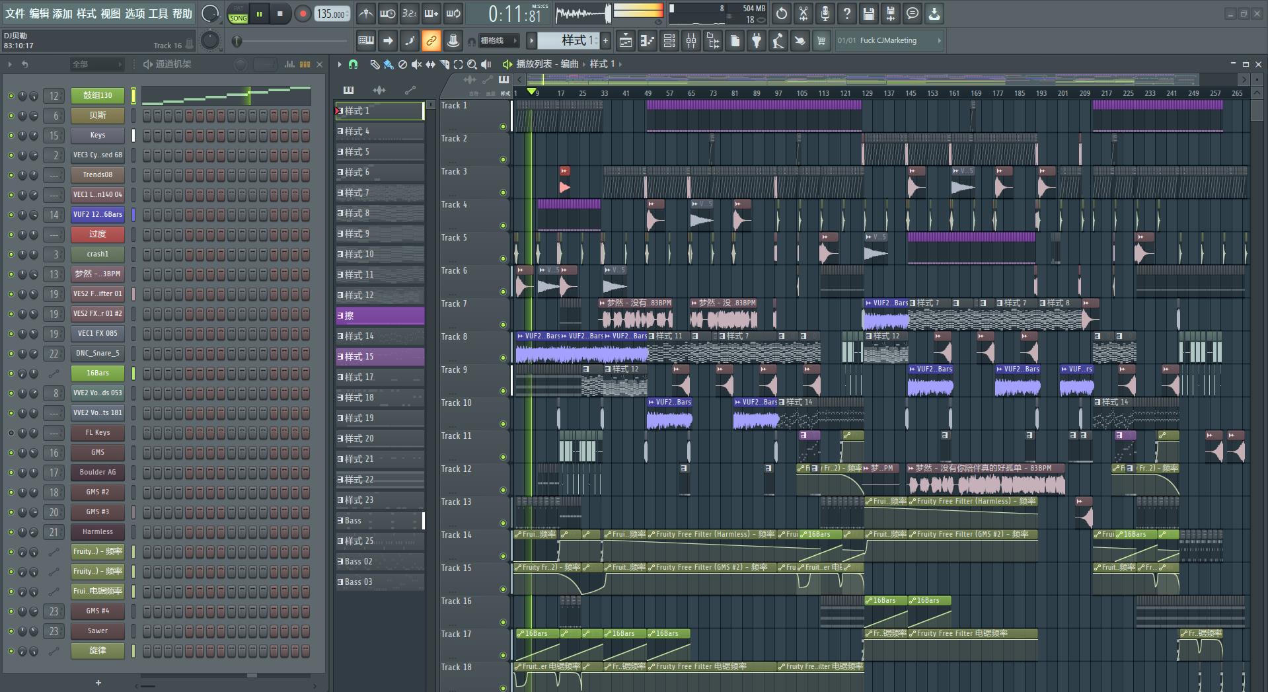Click the song position slider
Screen dimensions: 1268x692
tap(291, 41)
